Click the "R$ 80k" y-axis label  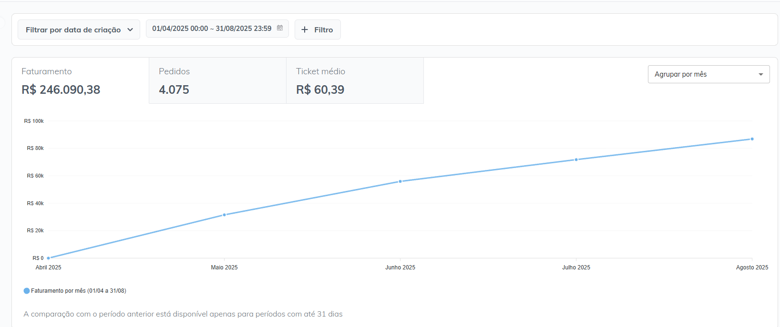35,148
